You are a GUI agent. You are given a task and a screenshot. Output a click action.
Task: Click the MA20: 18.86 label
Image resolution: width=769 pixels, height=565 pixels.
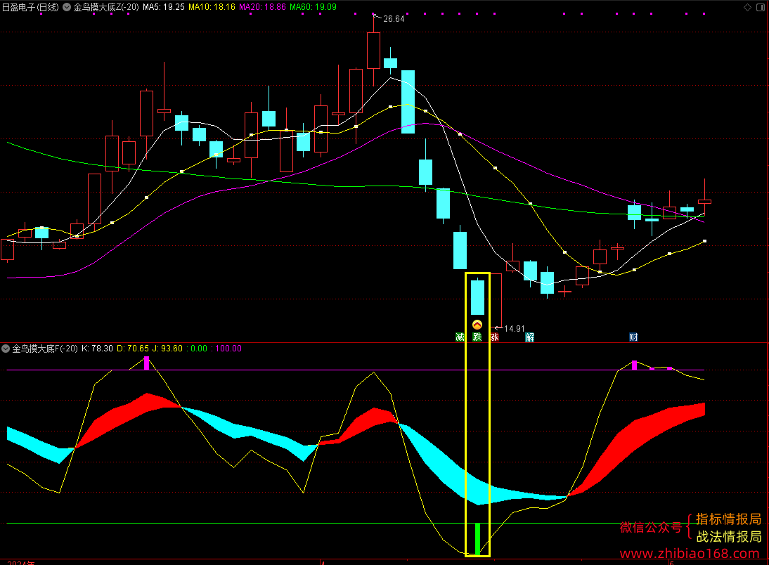[x=262, y=7]
